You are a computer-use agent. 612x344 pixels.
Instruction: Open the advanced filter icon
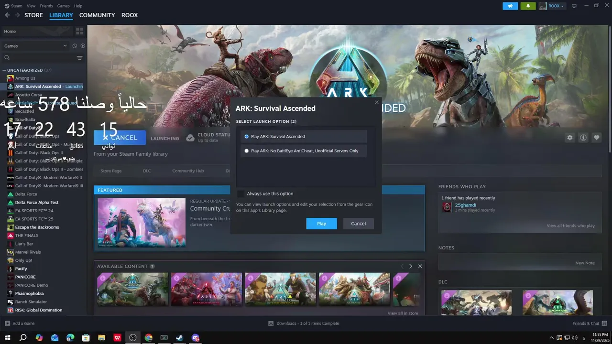(x=79, y=58)
